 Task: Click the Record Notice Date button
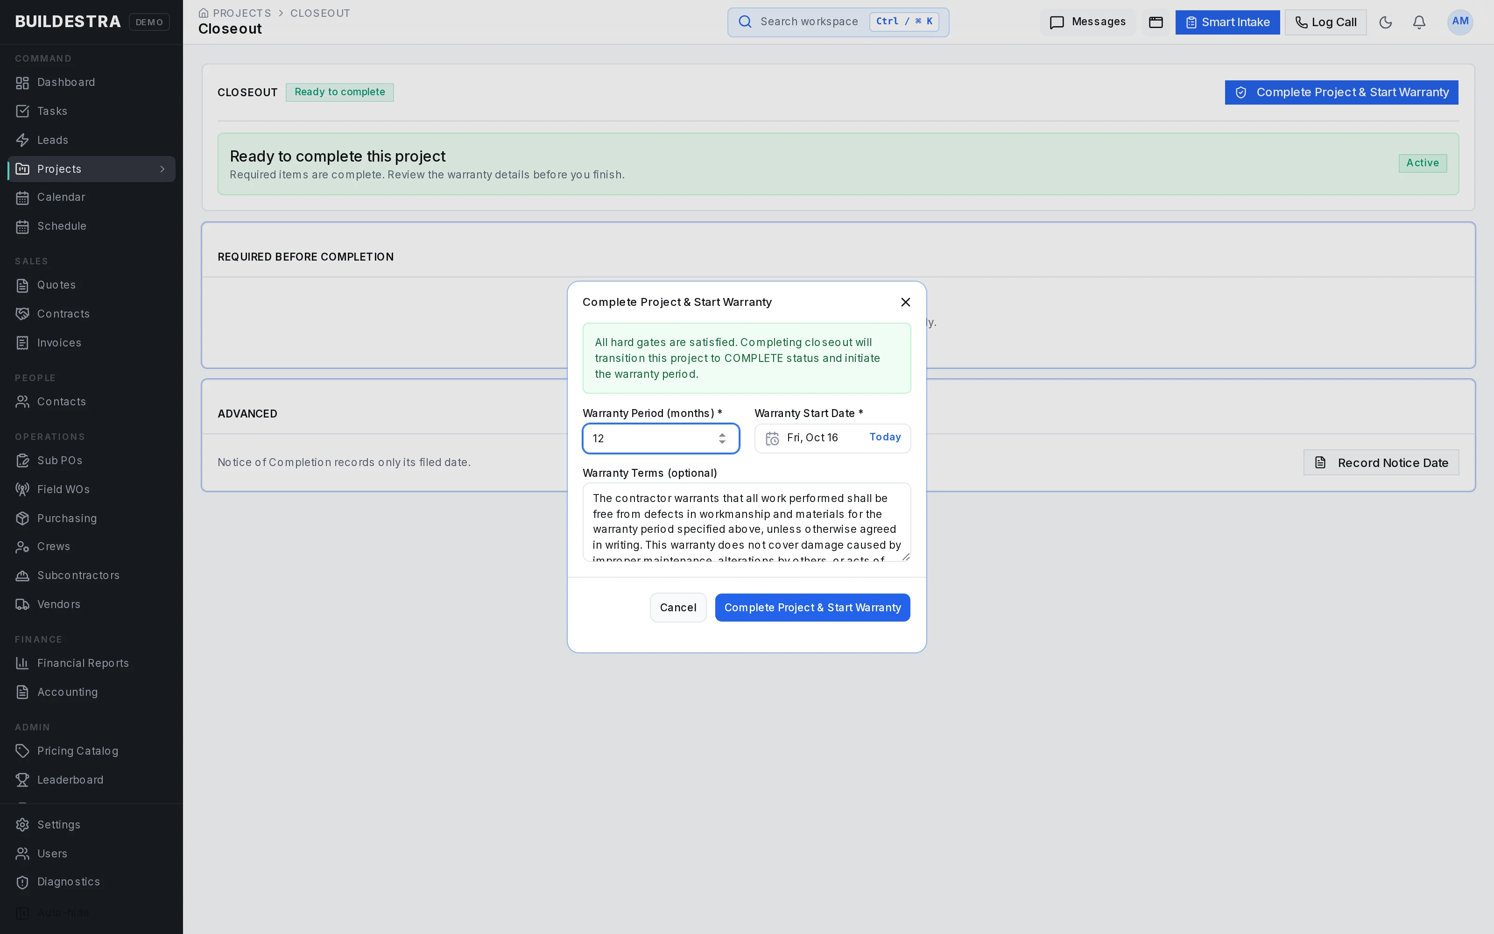(x=1381, y=463)
